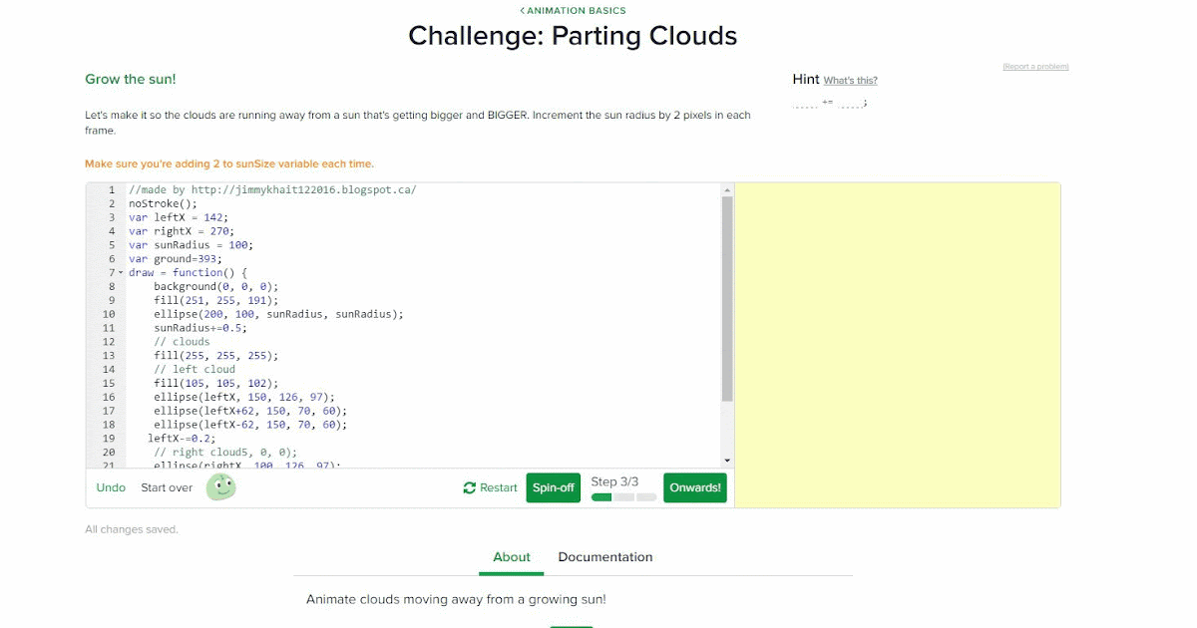The height and width of the screenshot is (628, 1197).
Task: Click the yellow canvas preview area
Action: pyautogui.click(x=897, y=344)
